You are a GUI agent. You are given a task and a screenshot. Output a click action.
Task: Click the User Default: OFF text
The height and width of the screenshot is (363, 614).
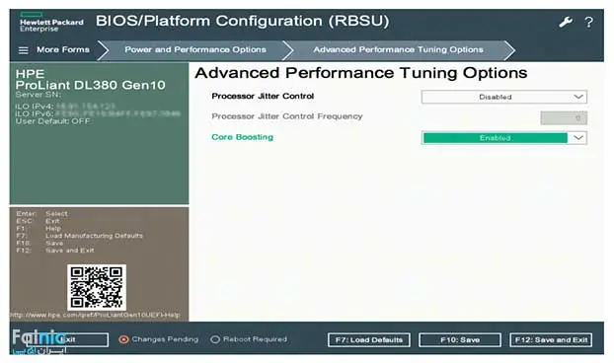click(x=53, y=121)
